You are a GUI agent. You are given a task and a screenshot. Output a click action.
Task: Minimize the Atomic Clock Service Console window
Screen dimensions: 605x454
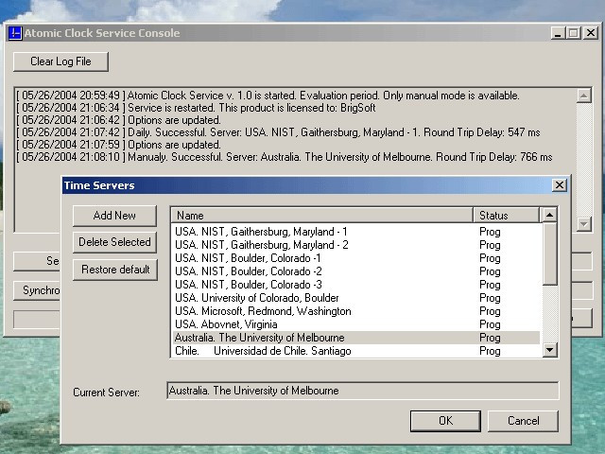[558, 33]
